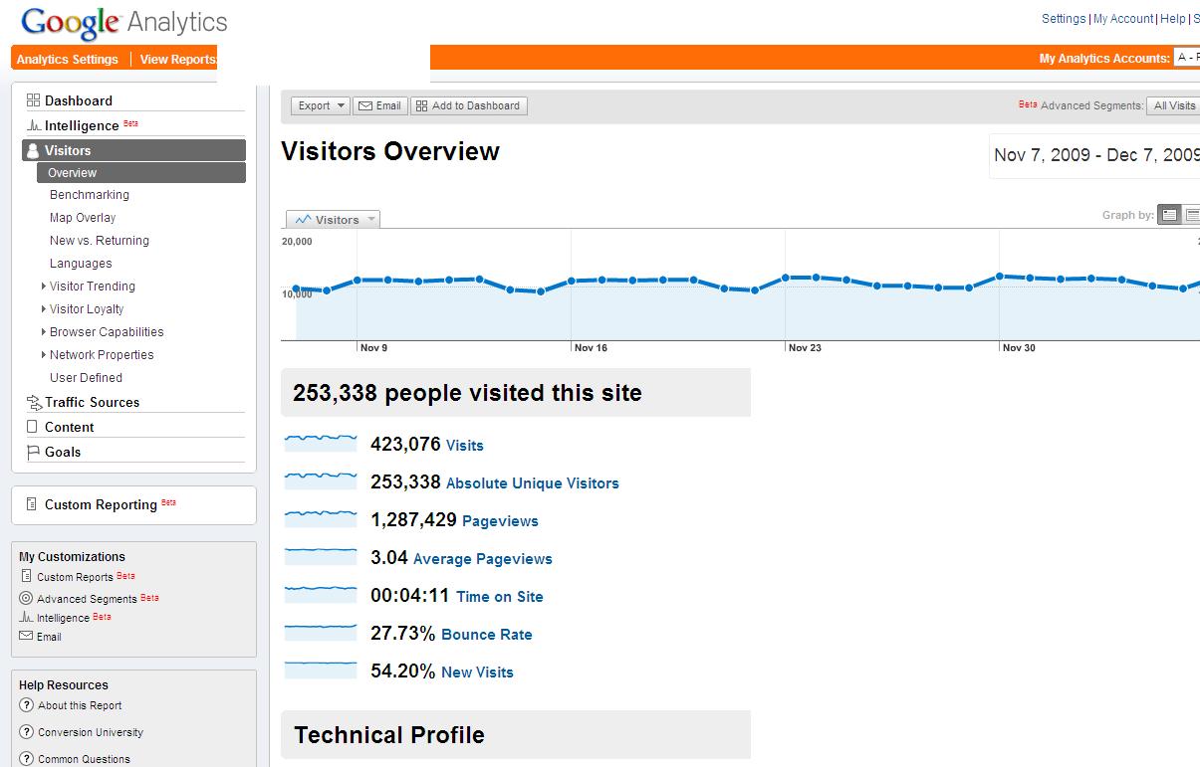Click the sparkline next to 54.20% New Visits
The width and height of the screenshot is (1200, 767).
click(x=321, y=669)
